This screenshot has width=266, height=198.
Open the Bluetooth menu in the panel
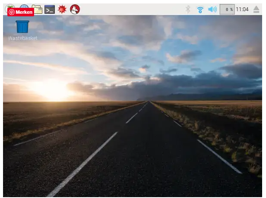point(187,9)
